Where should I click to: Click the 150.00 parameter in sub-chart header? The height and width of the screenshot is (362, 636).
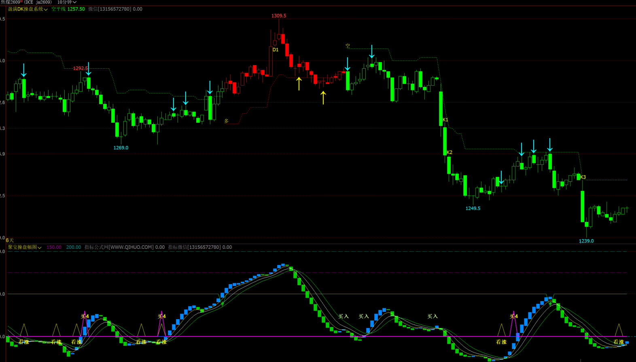click(x=54, y=247)
